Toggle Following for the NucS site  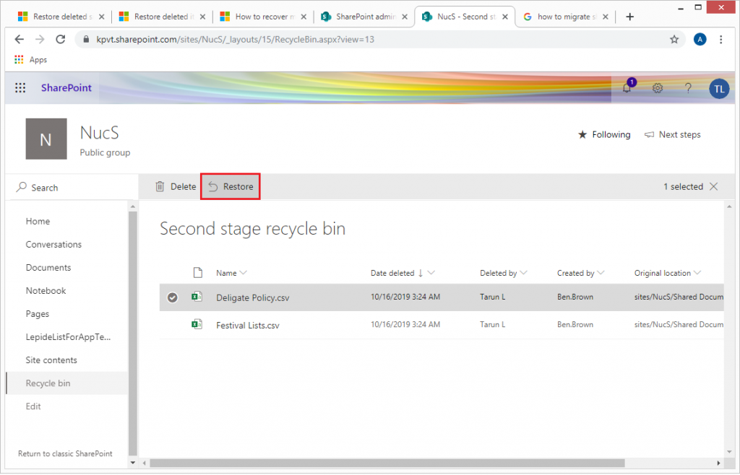[604, 134]
